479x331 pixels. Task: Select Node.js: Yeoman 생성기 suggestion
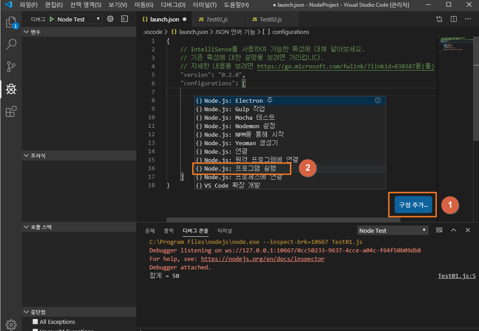click(290, 143)
